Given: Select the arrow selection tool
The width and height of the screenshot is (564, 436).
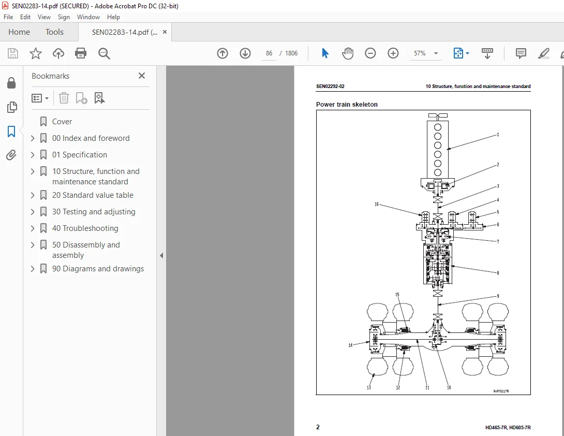Looking at the screenshot, I should tap(325, 53).
